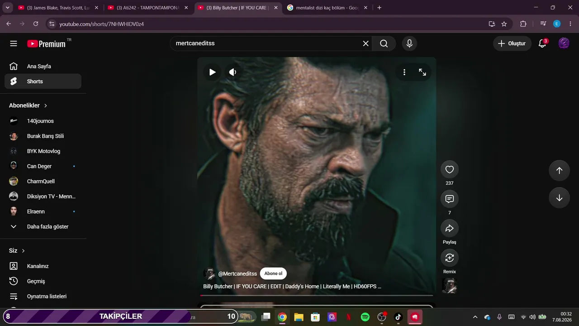Open the Can Deger channel
Image resolution: width=579 pixels, height=326 pixels.
(43, 166)
